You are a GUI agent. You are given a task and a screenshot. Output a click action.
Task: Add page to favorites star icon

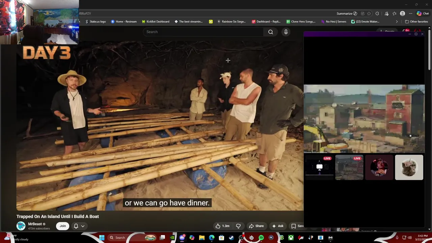point(369,13)
